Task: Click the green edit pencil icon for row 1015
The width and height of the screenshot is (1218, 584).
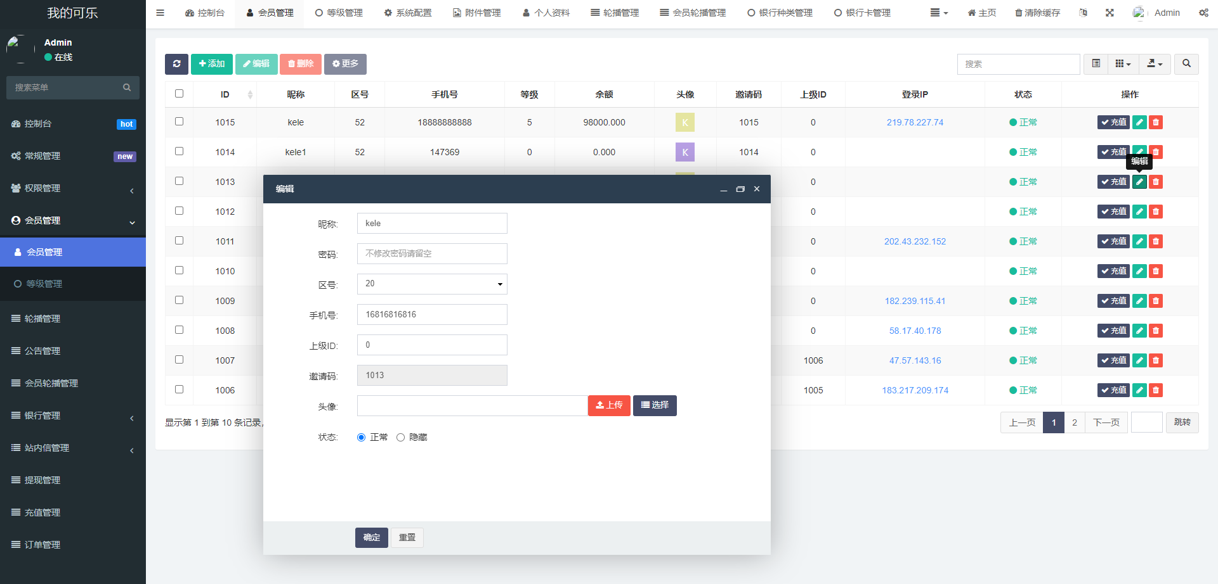Action: coord(1139,122)
